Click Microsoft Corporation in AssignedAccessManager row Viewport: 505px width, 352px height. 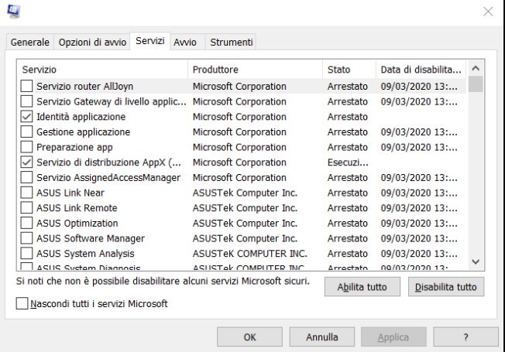pyautogui.click(x=239, y=178)
